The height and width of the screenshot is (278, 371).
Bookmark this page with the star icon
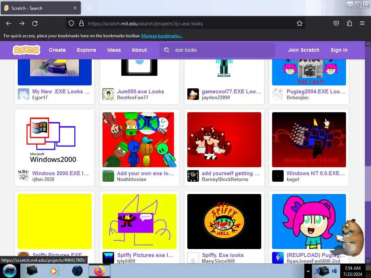pyautogui.click(x=300, y=23)
